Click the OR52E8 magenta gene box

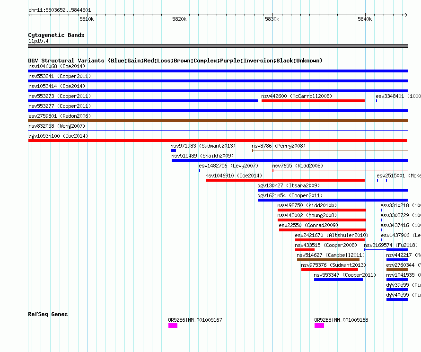coord(319,326)
